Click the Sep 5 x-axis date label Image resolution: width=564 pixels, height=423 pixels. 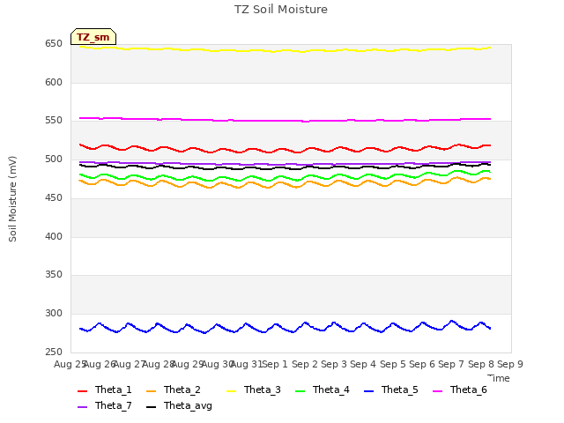coord(393,364)
